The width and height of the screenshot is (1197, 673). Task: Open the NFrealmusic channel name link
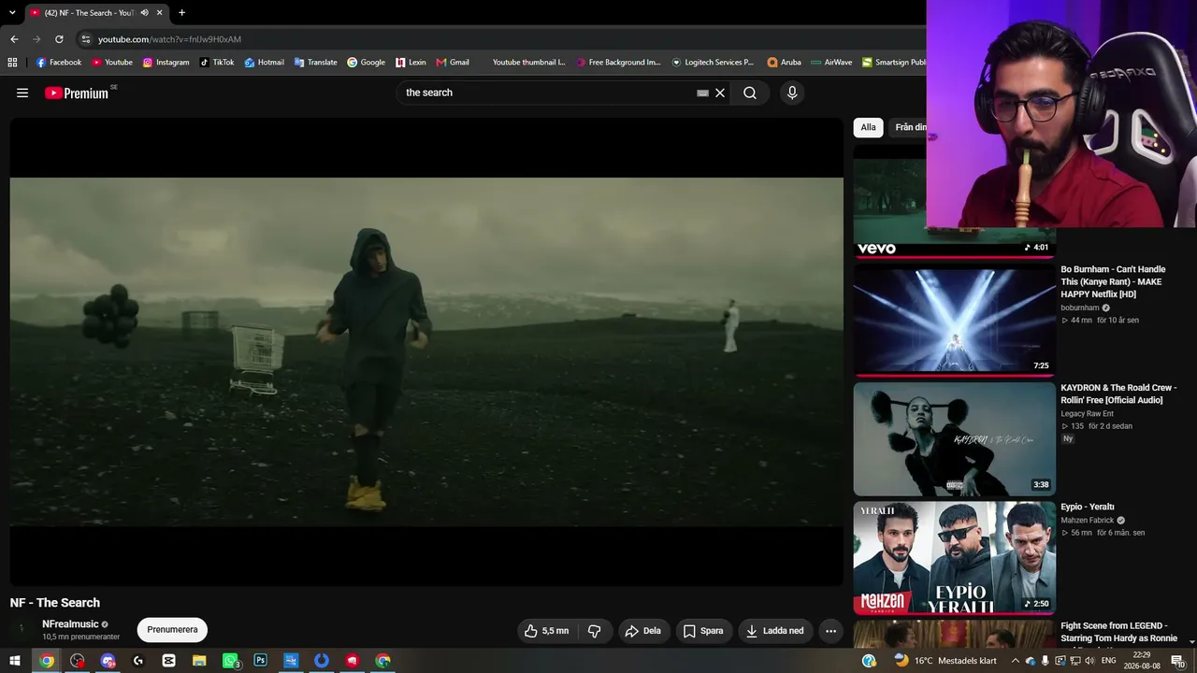[70, 624]
